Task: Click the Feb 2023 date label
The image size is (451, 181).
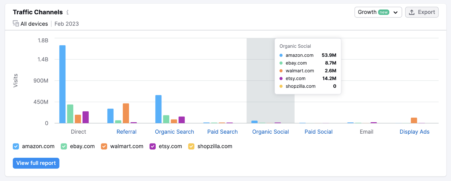Action: tap(67, 24)
